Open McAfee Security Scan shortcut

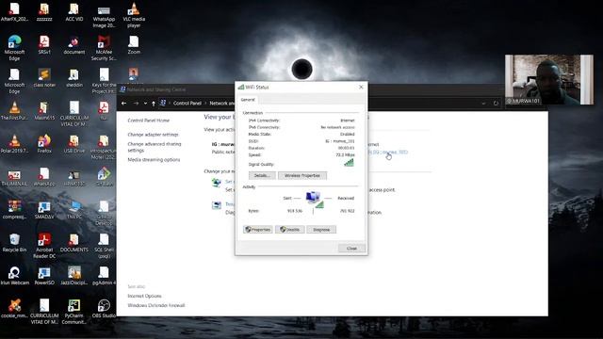[104, 48]
